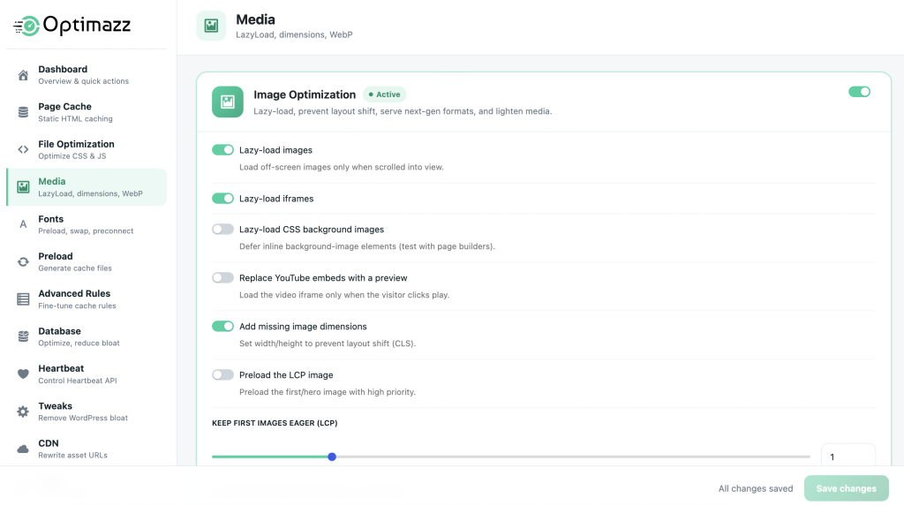Click the 'Rewrite asset URLs' sidebar subtitle

coord(72,456)
